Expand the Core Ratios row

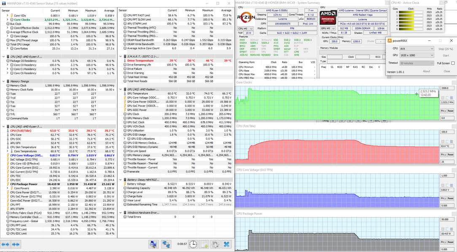pos(7,48)
